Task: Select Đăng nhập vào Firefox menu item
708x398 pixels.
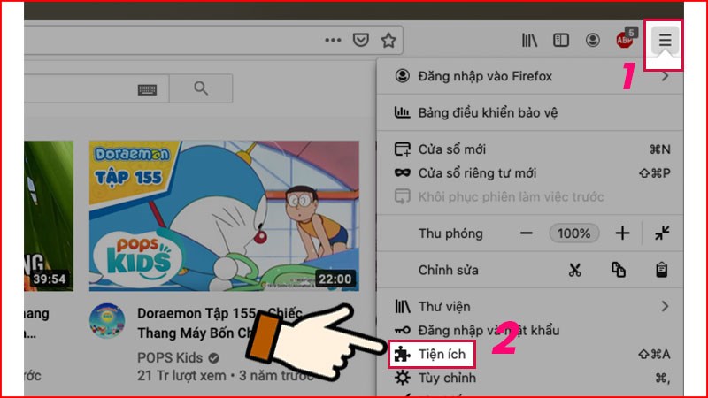Action: tap(529, 76)
